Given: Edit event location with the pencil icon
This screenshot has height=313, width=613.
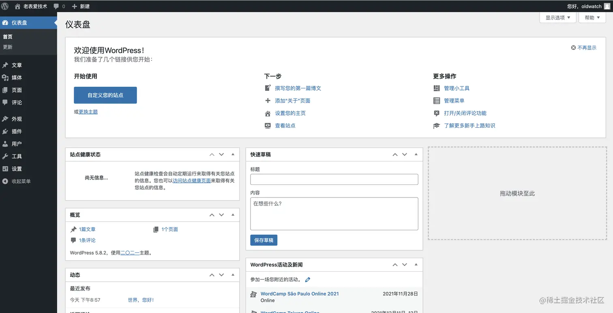Looking at the screenshot, I should coord(308,280).
